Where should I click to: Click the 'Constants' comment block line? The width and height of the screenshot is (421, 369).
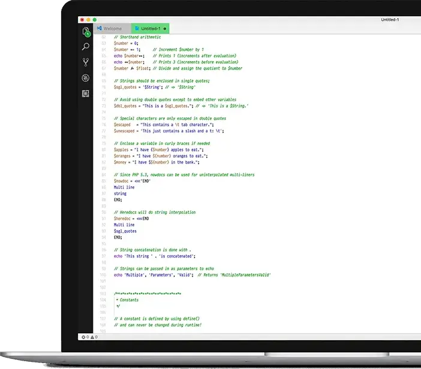click(128, 300)
